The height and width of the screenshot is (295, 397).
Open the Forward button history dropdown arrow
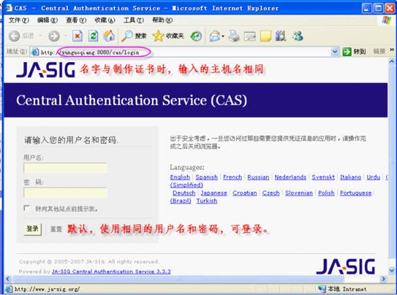tap(65, 36)
